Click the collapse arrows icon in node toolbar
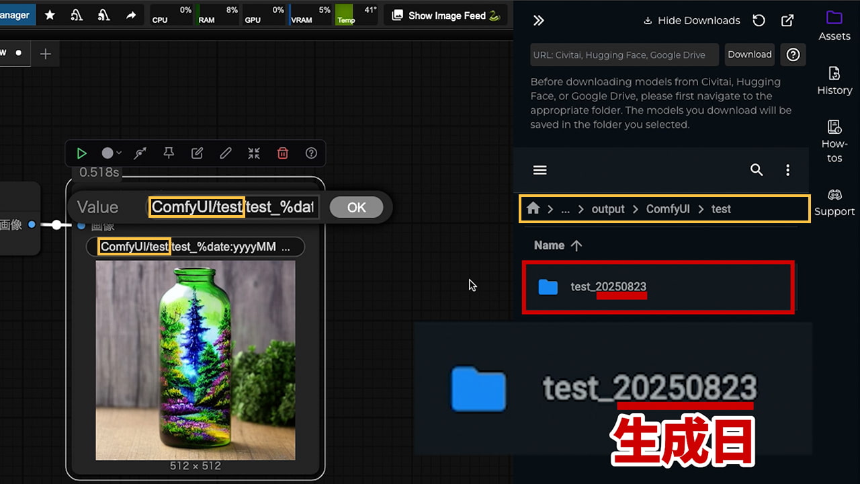Image resolution: width=860 pixels, height=484 pixels. [x=254, y=153]
